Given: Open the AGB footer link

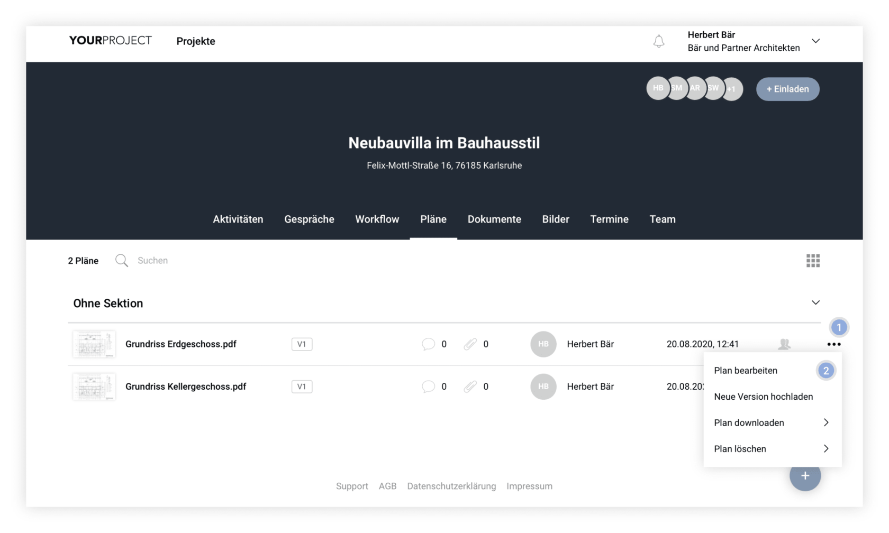Looking at the screenshot, I should pyautogui.click(x=387, y=486).
